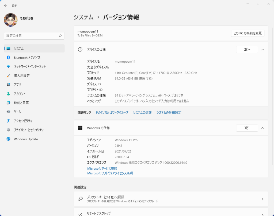
Task: Click the 時刻と言語 globe clock icon
Action: click(x=8, y=103)
